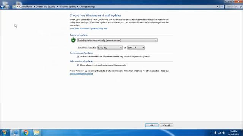
Task: Launch Google Chrome from taskbar
Action: (x=26, y=133)
